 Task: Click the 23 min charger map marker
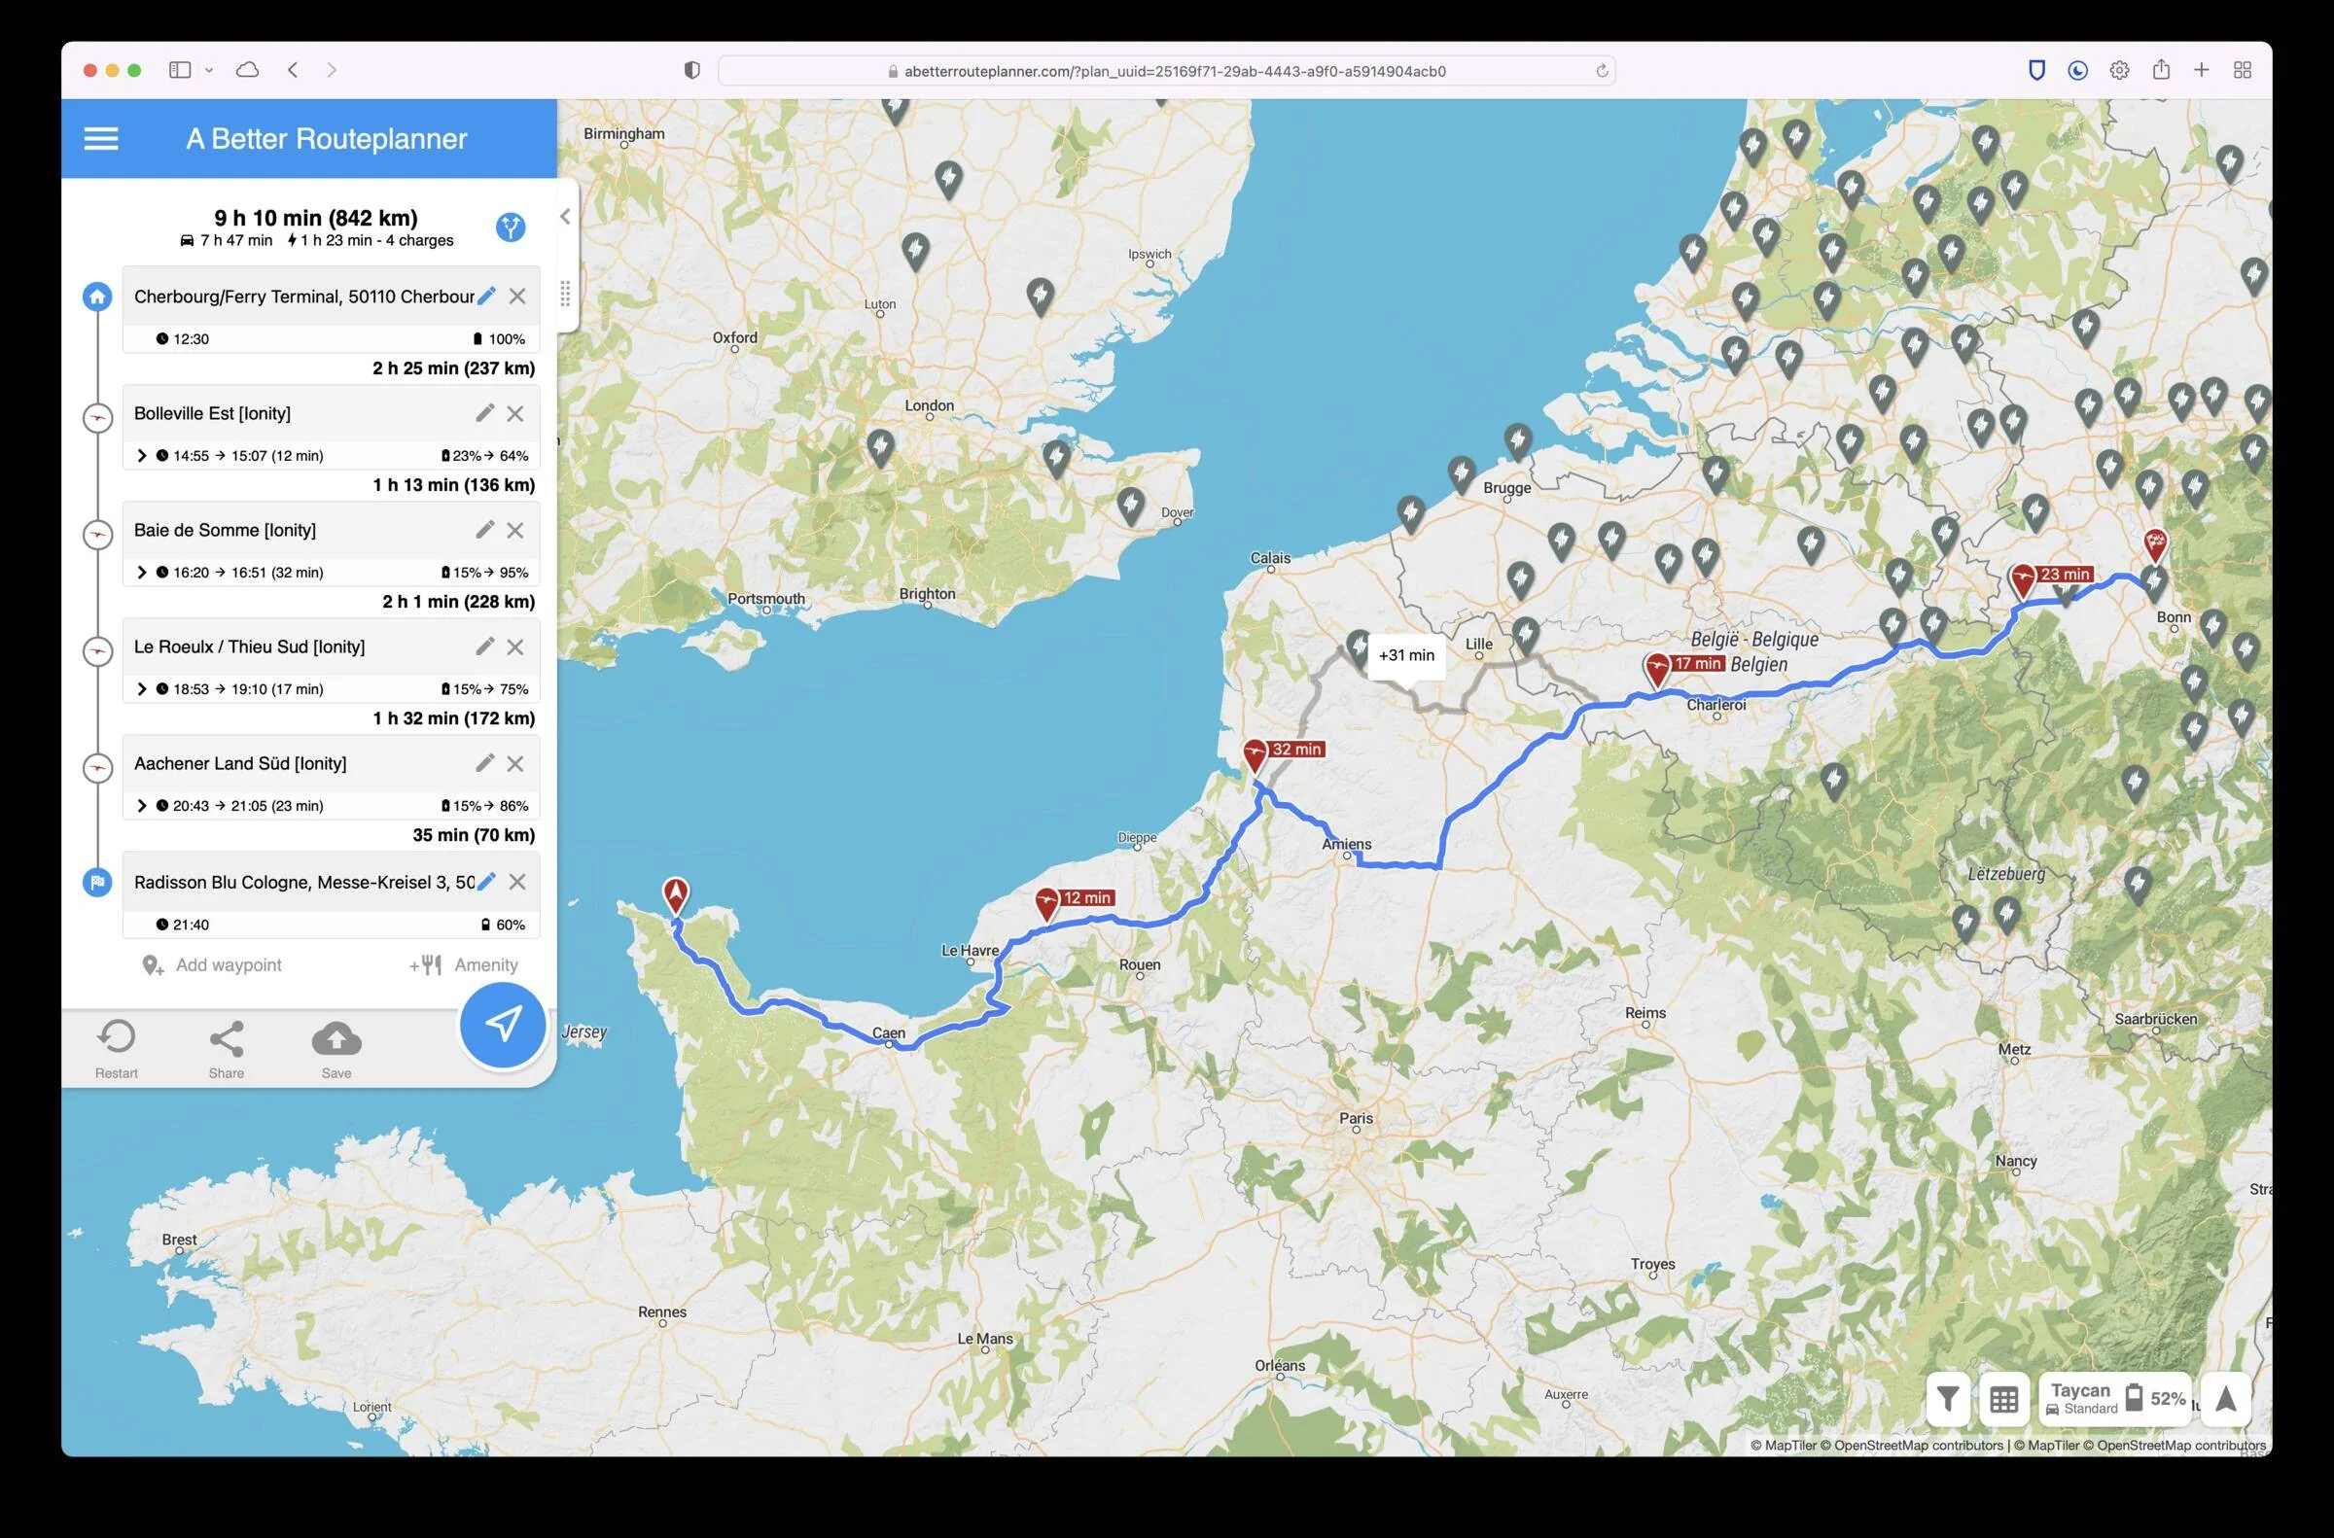2022,579
